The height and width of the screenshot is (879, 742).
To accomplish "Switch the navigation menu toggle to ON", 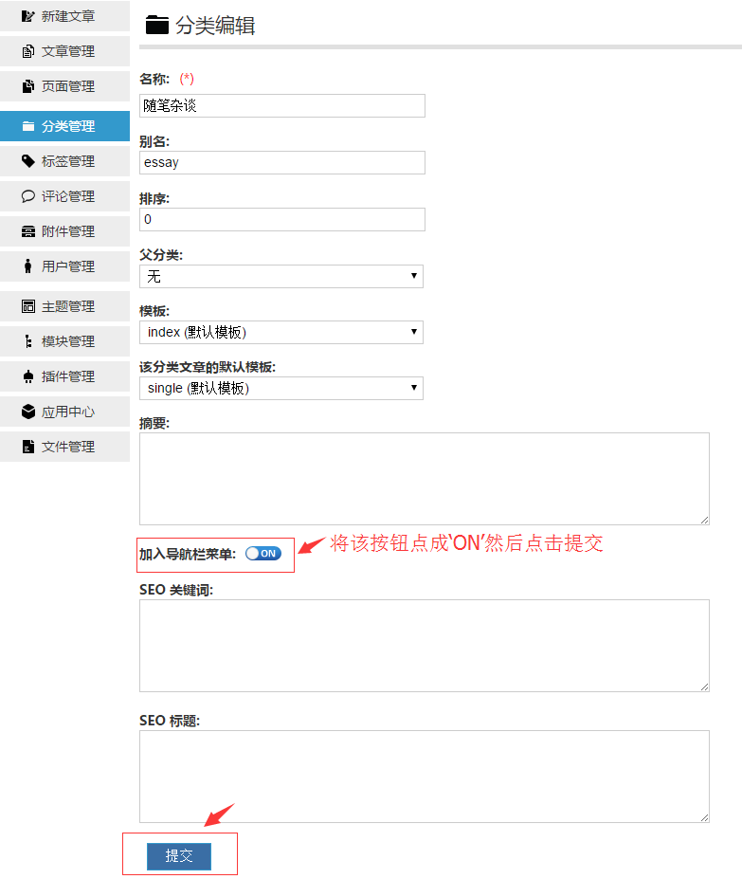I will tap(262, 554).
